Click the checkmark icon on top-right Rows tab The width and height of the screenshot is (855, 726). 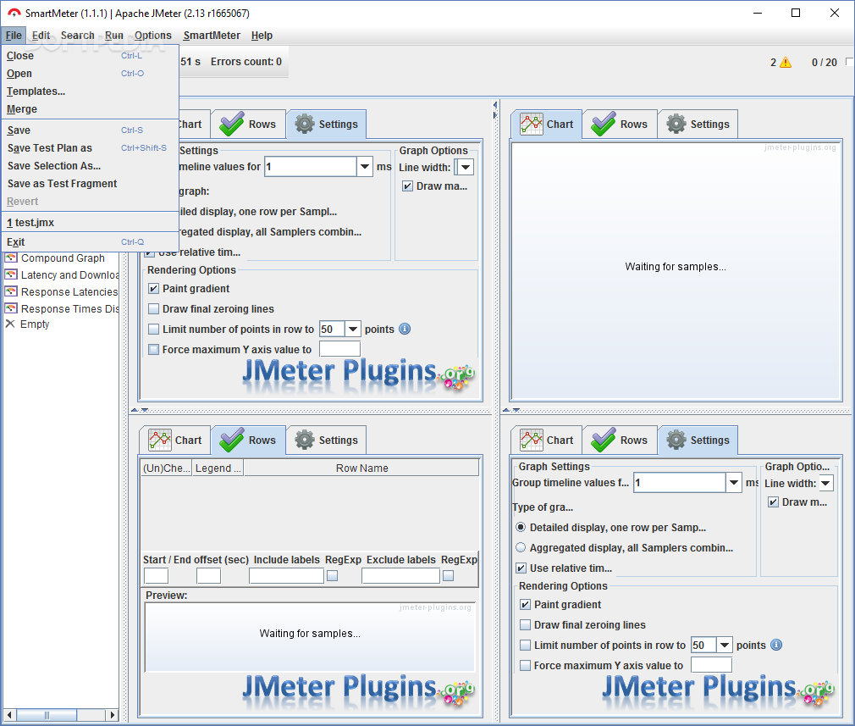603,124
